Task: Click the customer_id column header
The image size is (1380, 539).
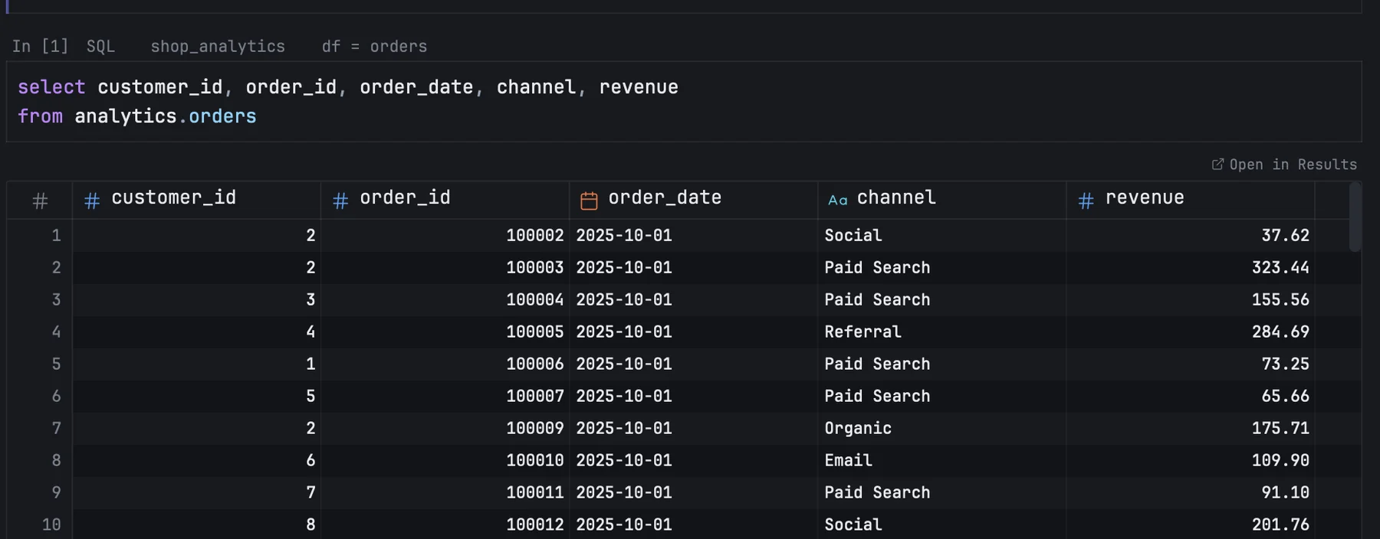Action: pyautogui.click(x=196, y=200)
